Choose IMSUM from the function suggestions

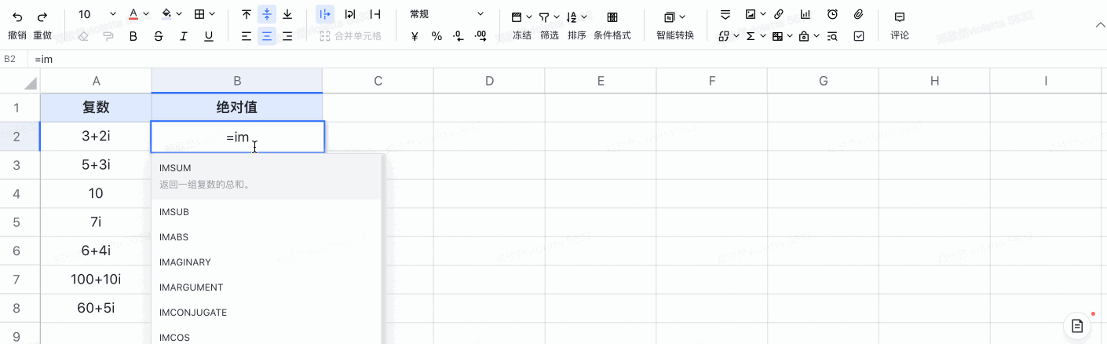266,177
